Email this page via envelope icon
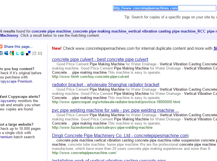The height and width of the screenshot is (161, 217). [40, 53]
